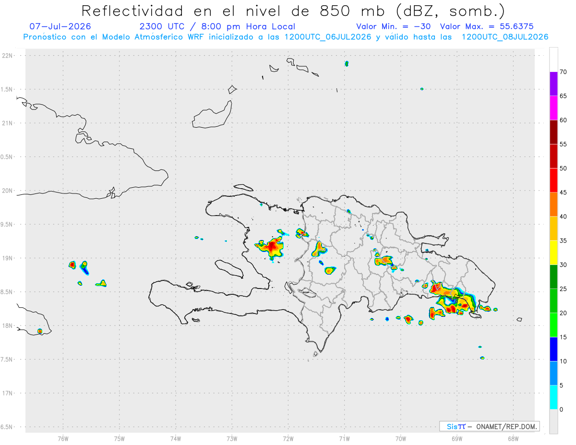The height and width of the screenshot is (445, 576).
Task: Click the '69W' longitude label
Action: 457,438
